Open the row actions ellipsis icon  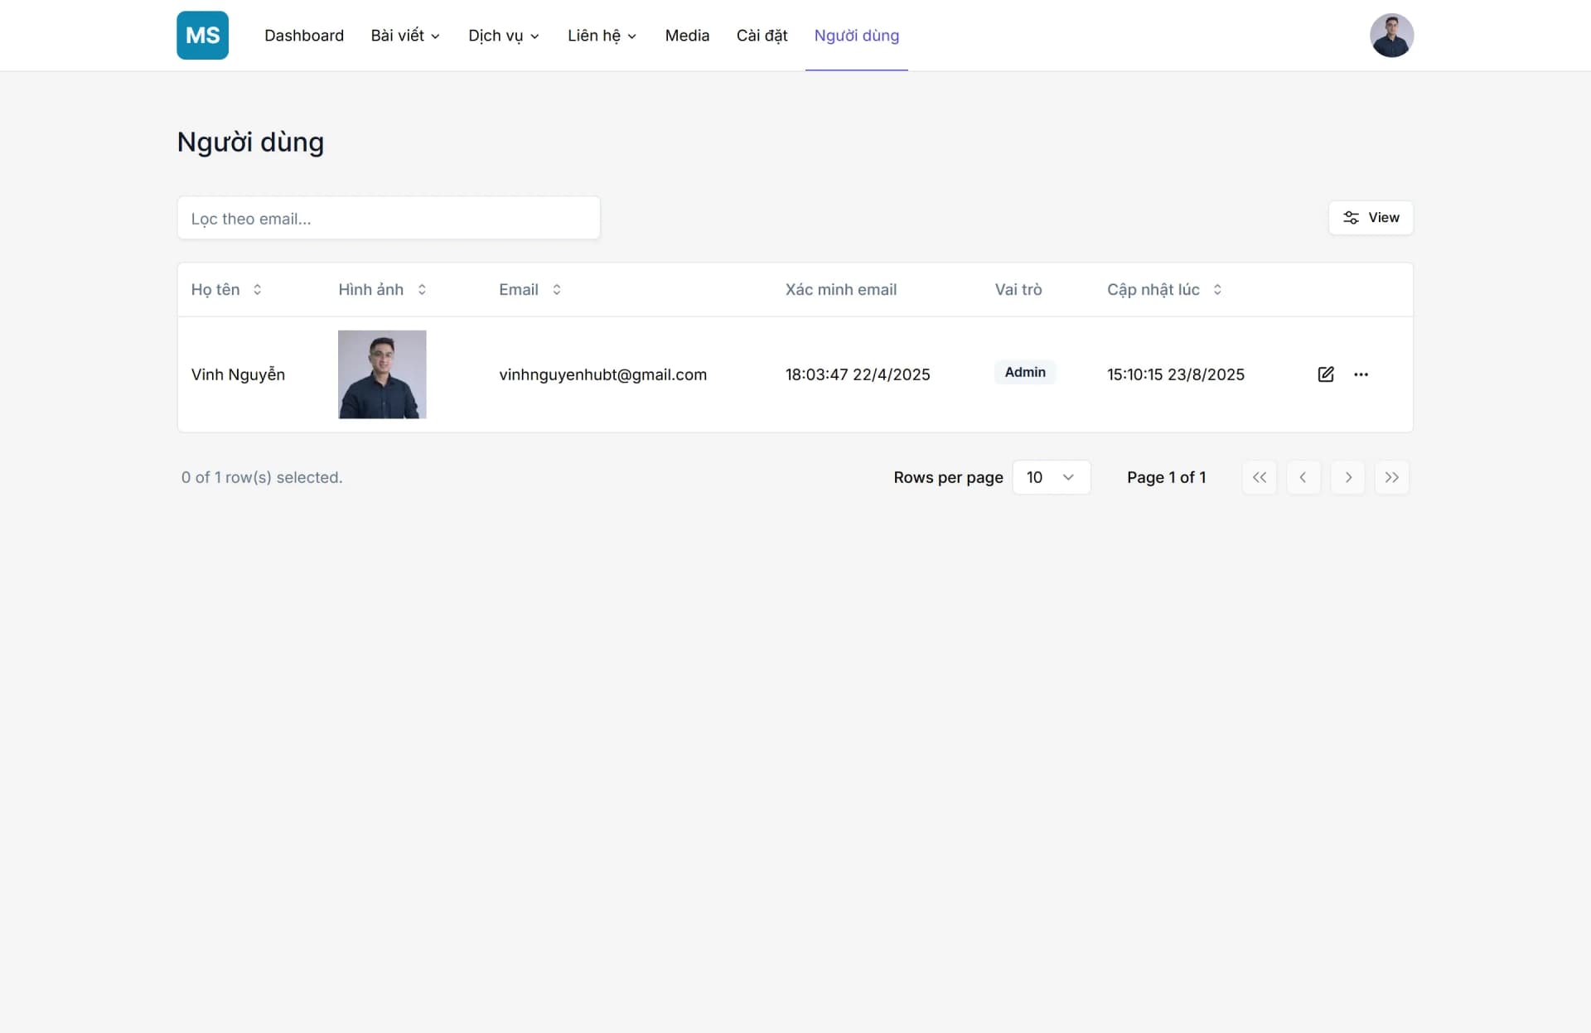(1362, 374)
